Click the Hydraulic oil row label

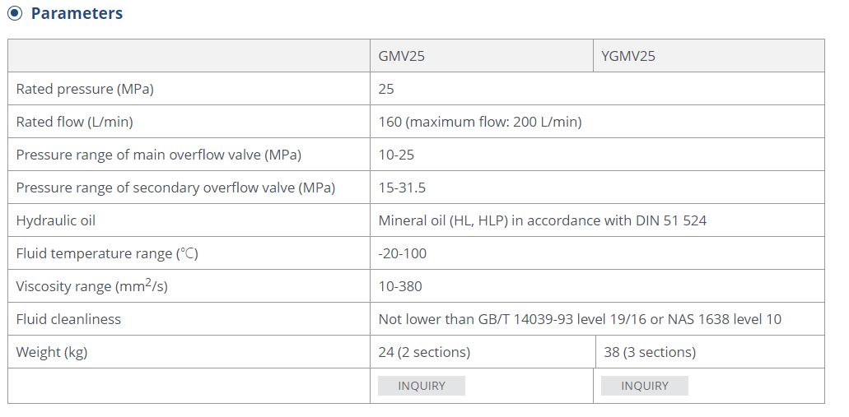[x=56, y=221]
